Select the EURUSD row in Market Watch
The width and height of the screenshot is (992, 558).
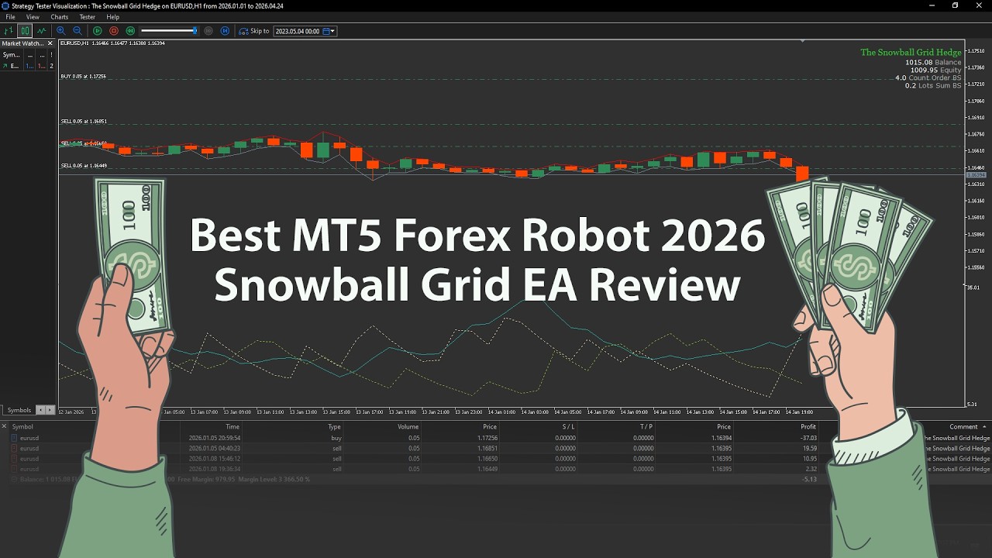click(28, 66)
